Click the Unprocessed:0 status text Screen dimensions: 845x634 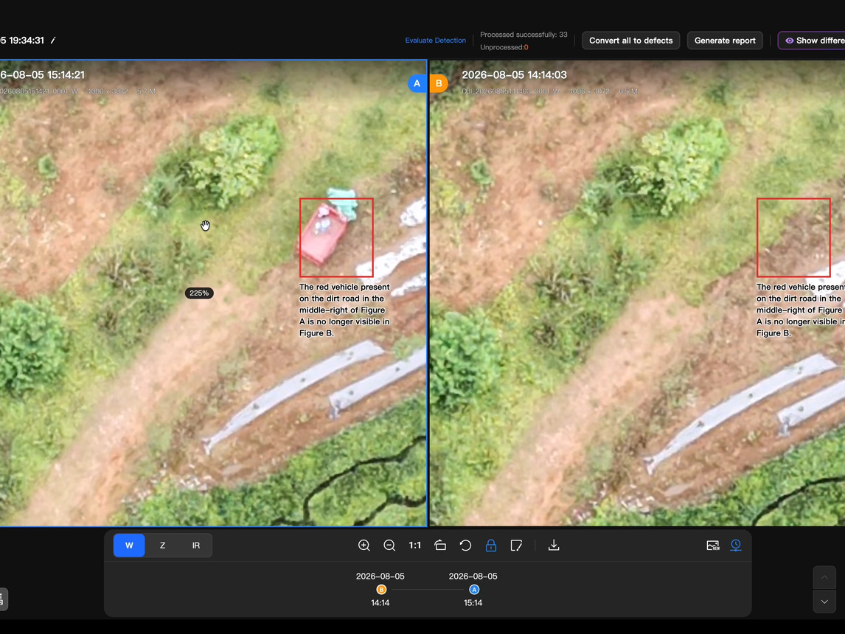pos(504,47)
